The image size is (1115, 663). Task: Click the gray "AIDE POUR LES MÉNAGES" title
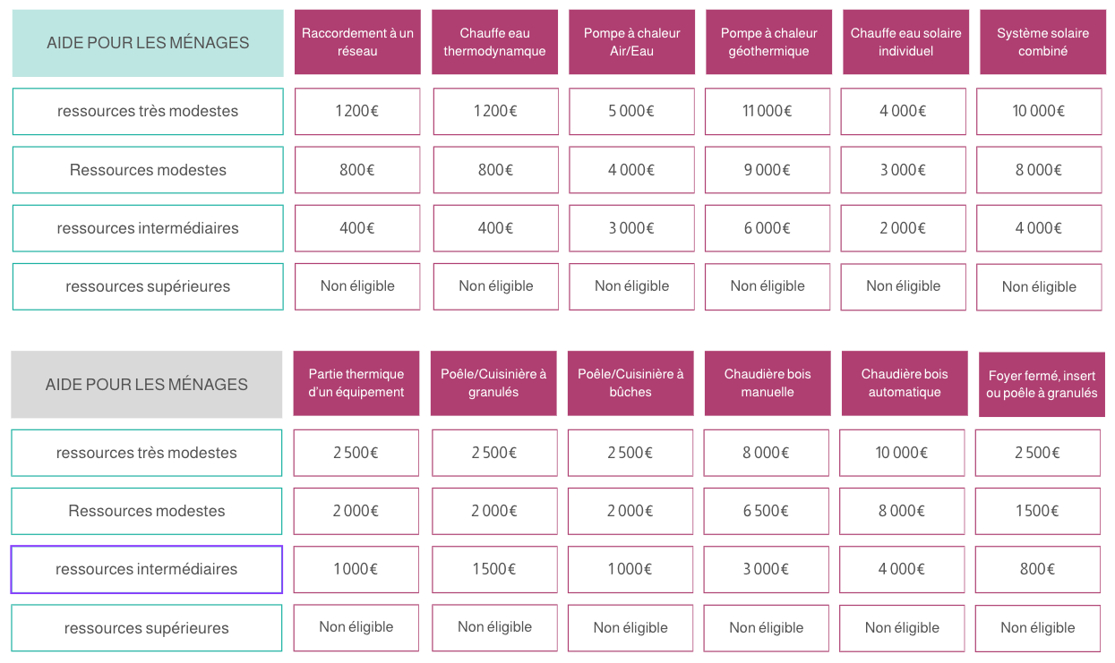(147, 385)
